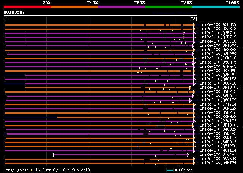Click the query end position 452 label

click(x=192, y=19)
